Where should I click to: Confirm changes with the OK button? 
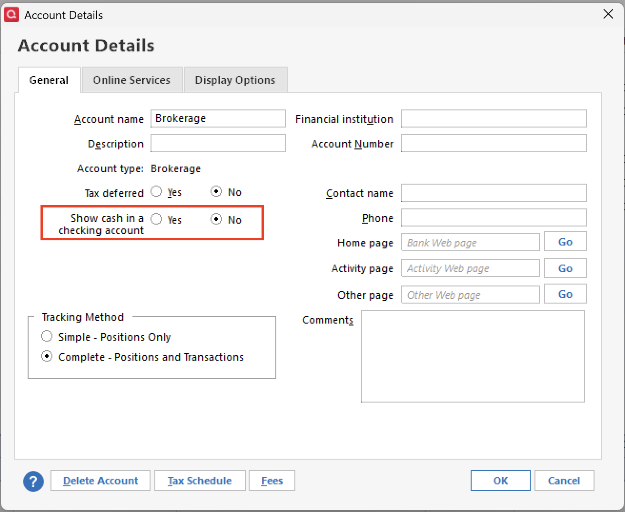pyautogui.click(x=500, y=481)
